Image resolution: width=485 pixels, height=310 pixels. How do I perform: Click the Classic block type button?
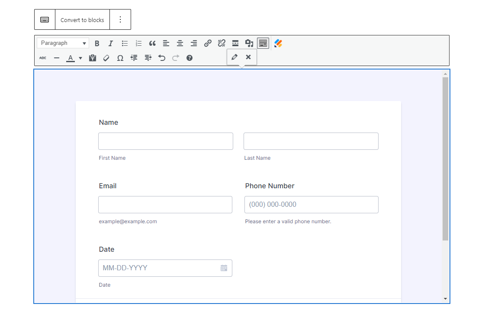pos(45,19)
